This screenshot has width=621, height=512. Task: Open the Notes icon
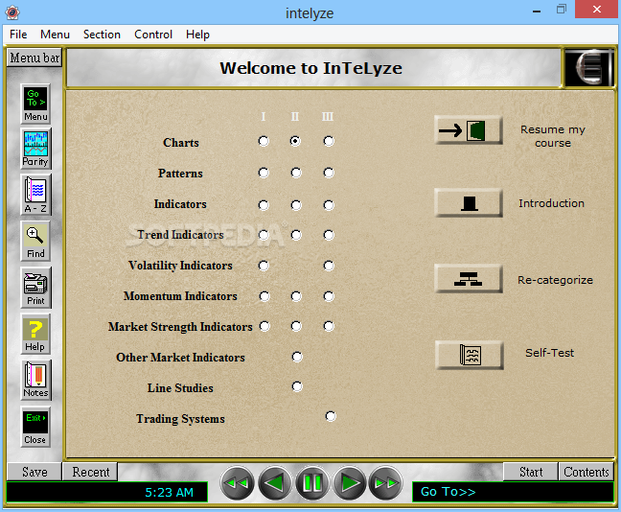point(35,380)
